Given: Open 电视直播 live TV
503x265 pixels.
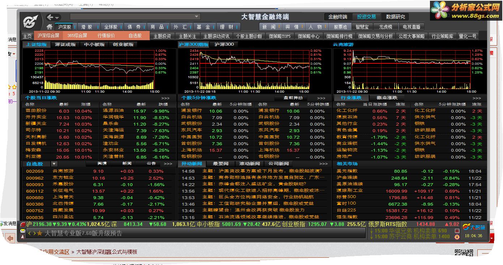Looking at the screenshot, I should pyautogui.click(x=412, y=27).
